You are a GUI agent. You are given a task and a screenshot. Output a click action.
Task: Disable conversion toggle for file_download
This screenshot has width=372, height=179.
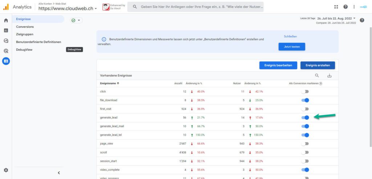pyautogui.click(x=305, y=100)
